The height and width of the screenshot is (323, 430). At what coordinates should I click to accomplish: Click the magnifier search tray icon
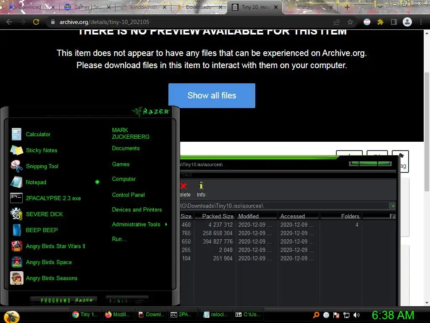click(x=316, y=315)
